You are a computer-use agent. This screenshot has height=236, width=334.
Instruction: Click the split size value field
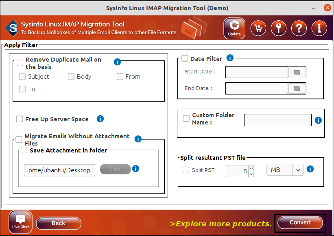(x=237, y=171)
